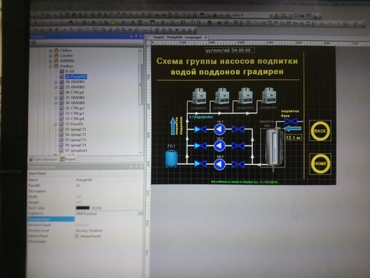Click the Project tab's green icon
Viewport: 370px width, 278px height.
tap(62, 159)
